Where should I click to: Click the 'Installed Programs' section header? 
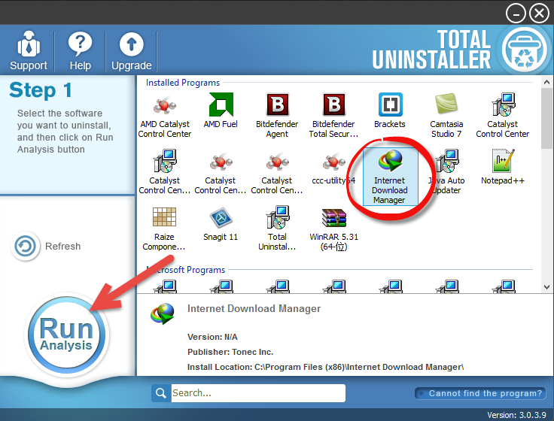(183, 83)
